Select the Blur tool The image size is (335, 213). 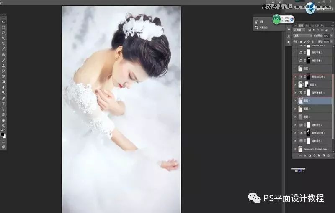[3, 87]
